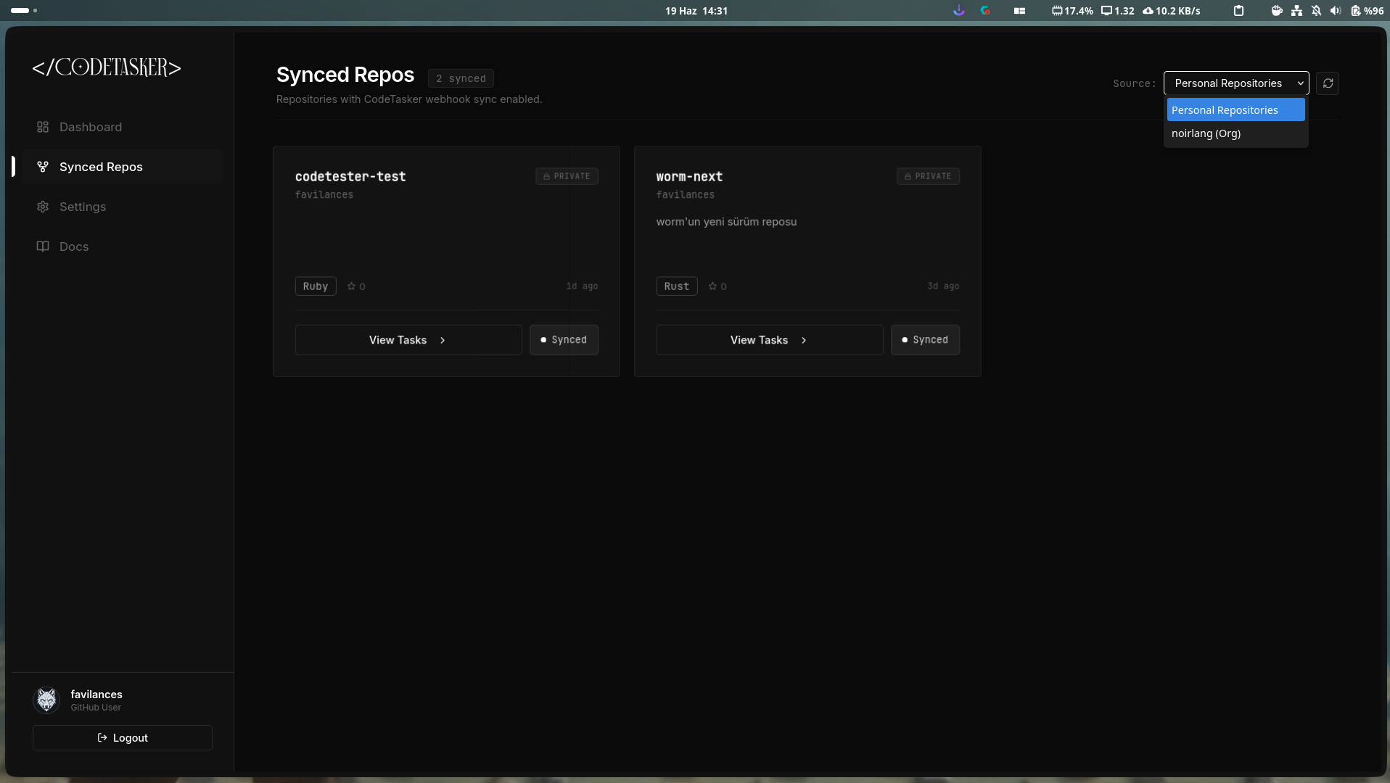1390x783 pixels.
Task: Click the '2 synced' badge
Action: (461, 78)
